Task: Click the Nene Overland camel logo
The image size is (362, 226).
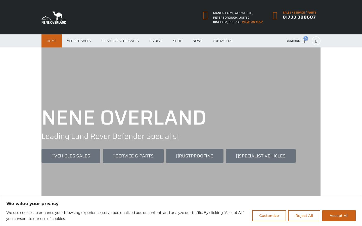Action: pyautogui.click(x=54, y=18)
